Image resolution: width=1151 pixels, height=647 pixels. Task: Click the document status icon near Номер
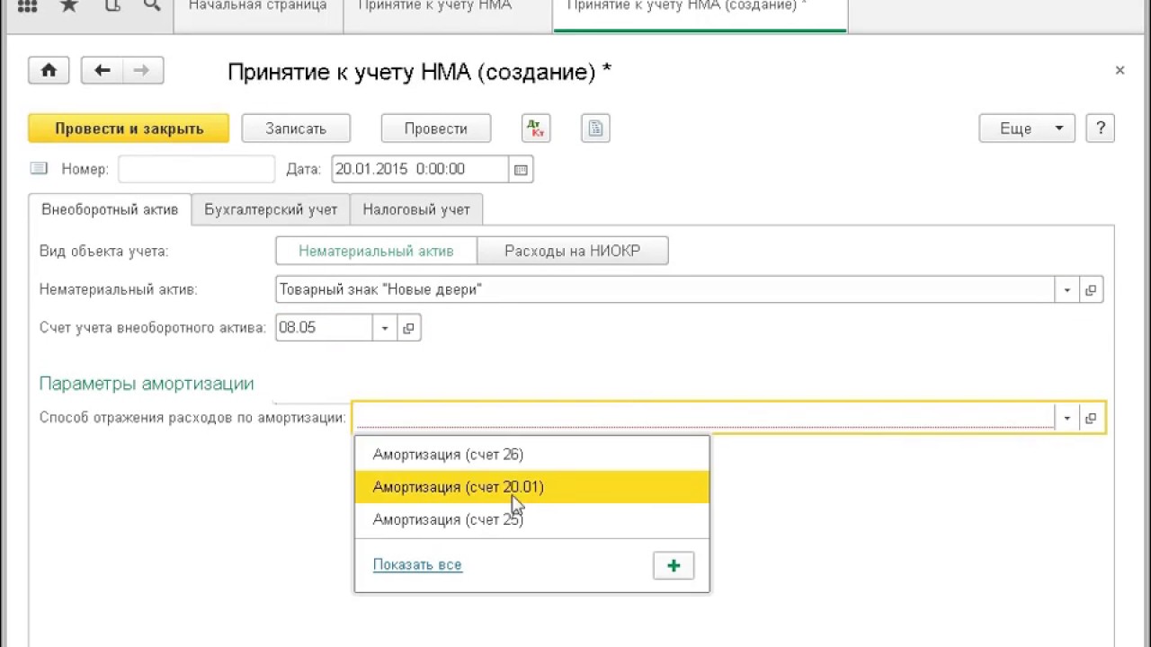(x=39, y=168)
